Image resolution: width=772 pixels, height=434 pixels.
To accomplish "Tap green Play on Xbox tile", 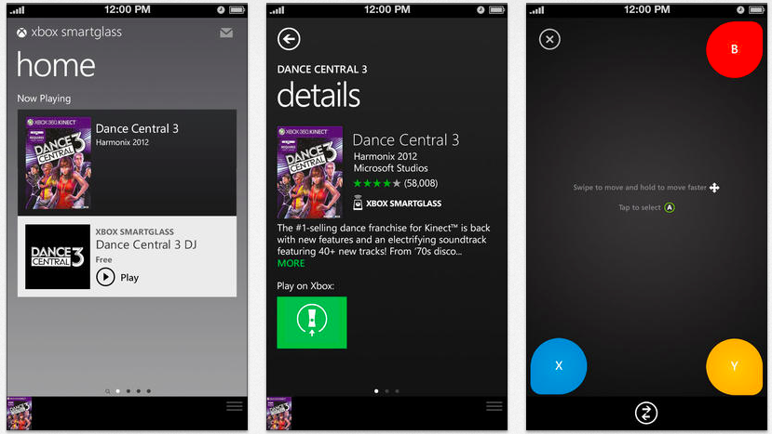I will (312, 322).
